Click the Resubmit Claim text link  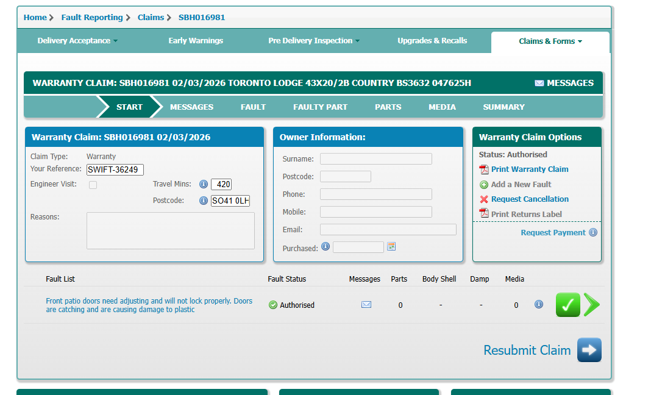[x=527, y=350]
